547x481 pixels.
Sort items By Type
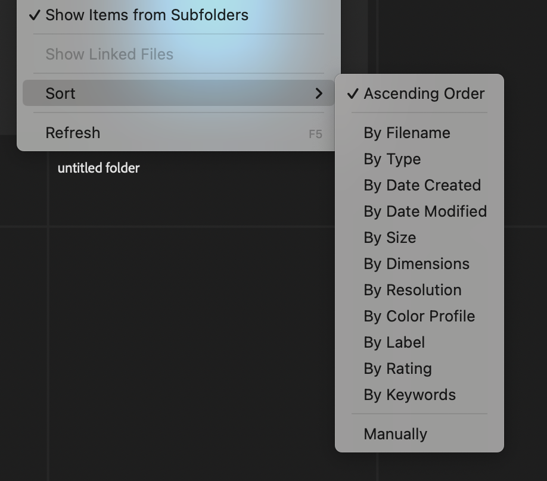coord(392,158)
